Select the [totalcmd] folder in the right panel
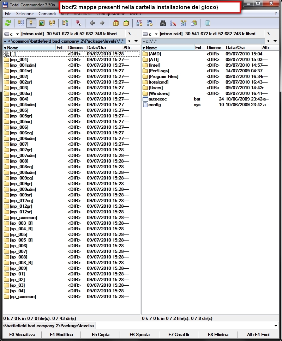The width and height of the screenshot is (282, 341). (x=210, y=82)
